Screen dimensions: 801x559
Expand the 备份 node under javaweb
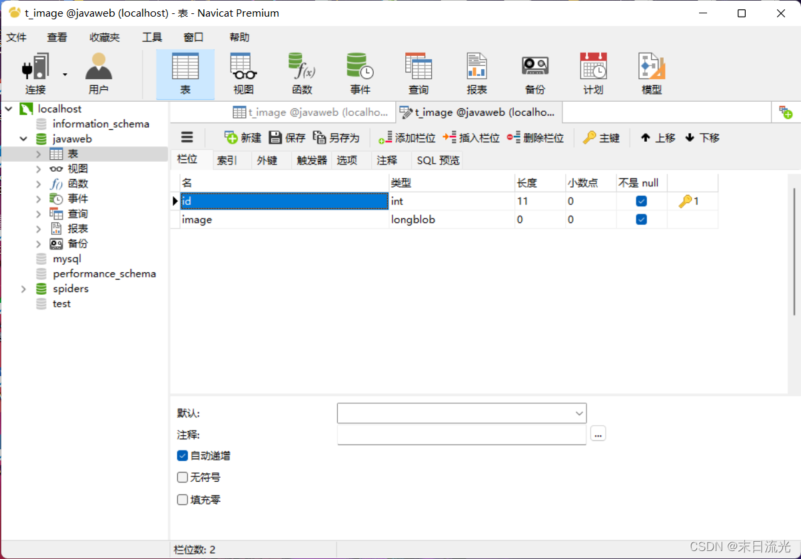coord(39,244)
